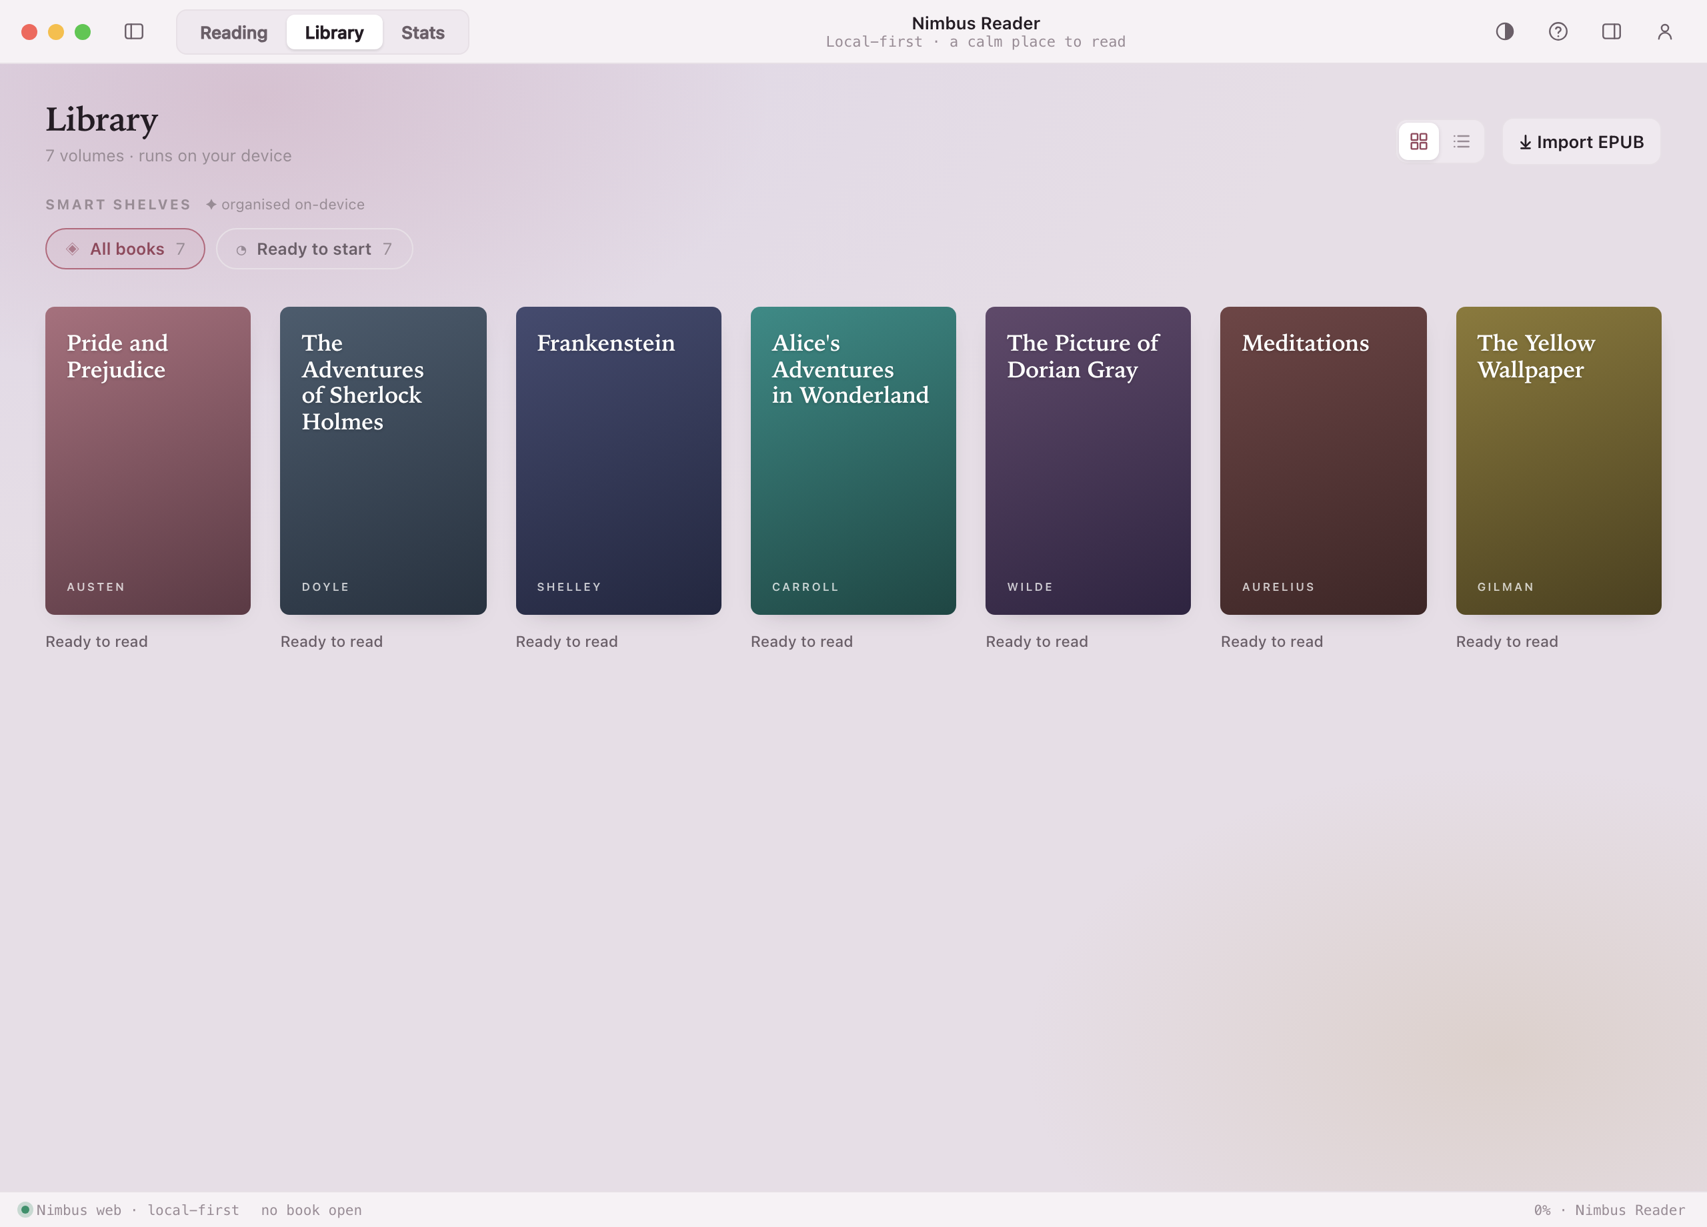Open the Frankenstein book cover

click(x=619, y=461)
